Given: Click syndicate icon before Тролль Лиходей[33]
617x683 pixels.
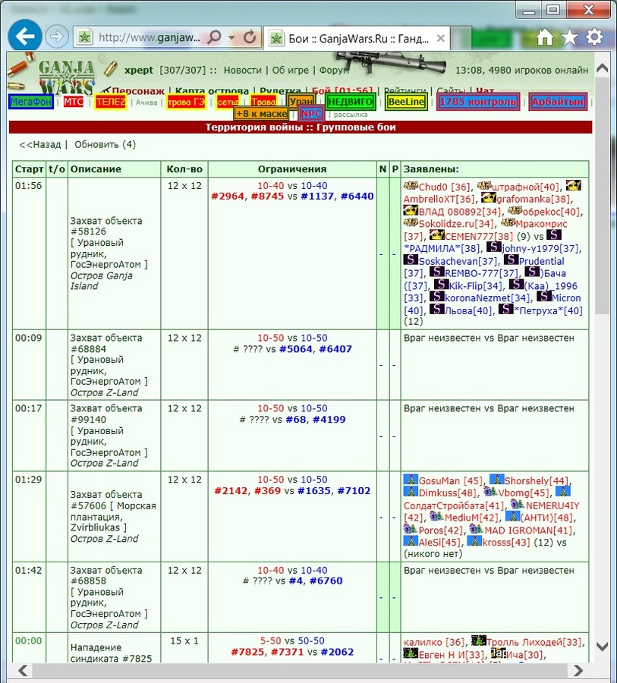Looking at the screenshot, I should click(x=478, y=641).
